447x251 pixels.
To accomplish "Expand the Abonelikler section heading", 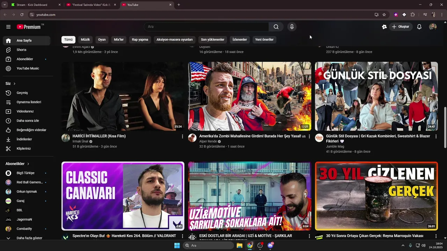I will 17,164.
